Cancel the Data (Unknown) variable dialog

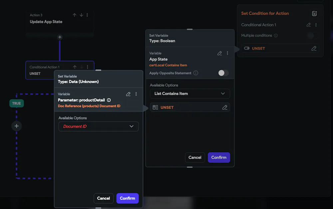point(104,198)
